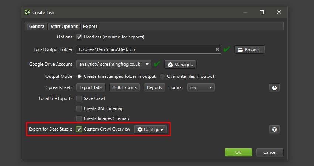Click the 'Export for Data Studio' label
Viewport: 314px width, 166px height.
[51, 129]
